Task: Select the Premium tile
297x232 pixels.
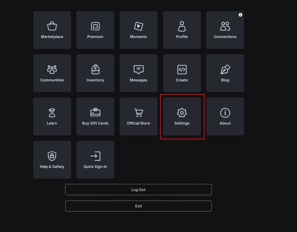Action: pyautogui.click(x=95, y=30)
